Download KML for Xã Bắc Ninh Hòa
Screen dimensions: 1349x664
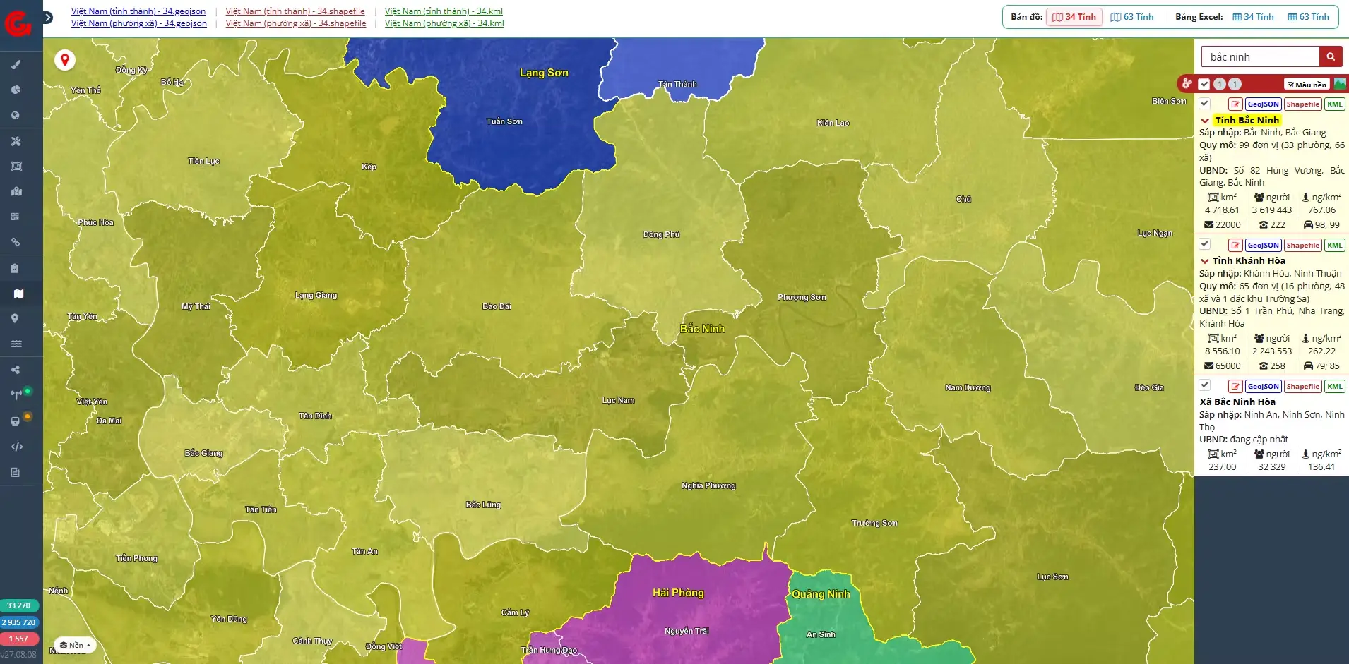(1335, 387)
